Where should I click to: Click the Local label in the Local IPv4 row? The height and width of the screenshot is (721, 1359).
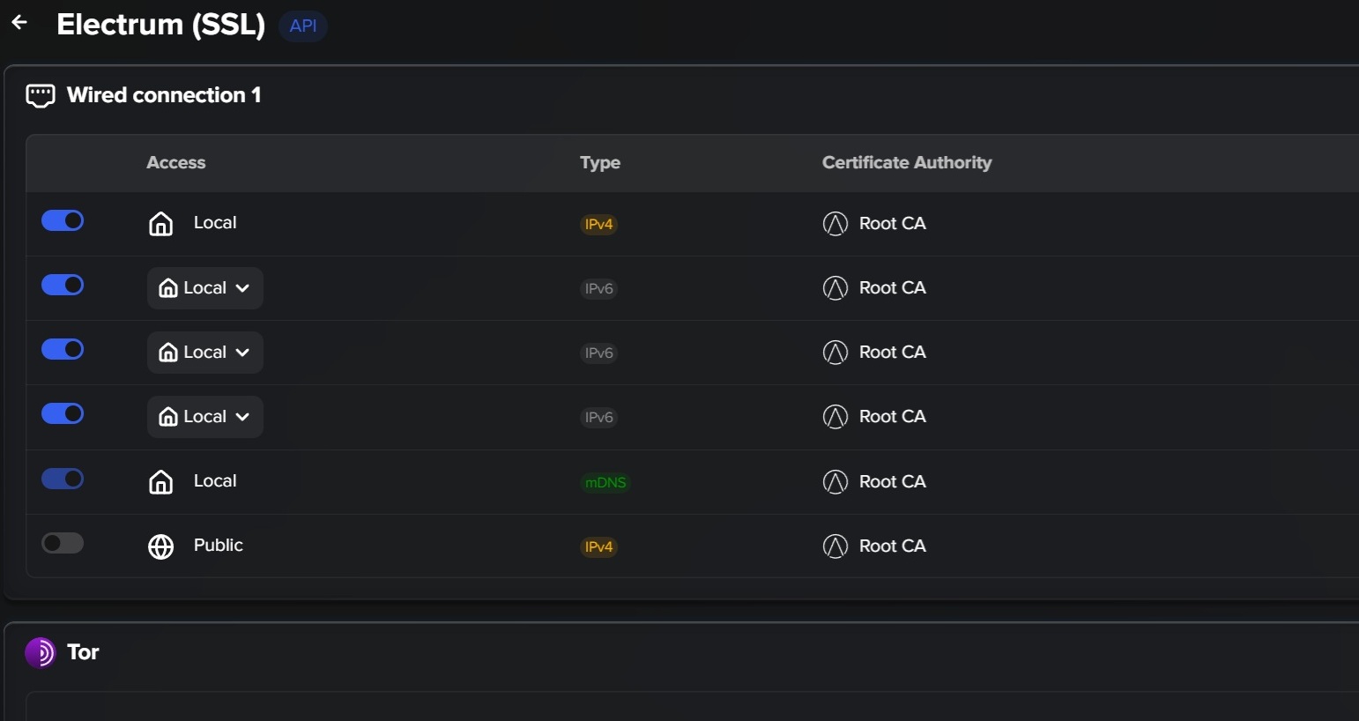[x=215, y=223]
